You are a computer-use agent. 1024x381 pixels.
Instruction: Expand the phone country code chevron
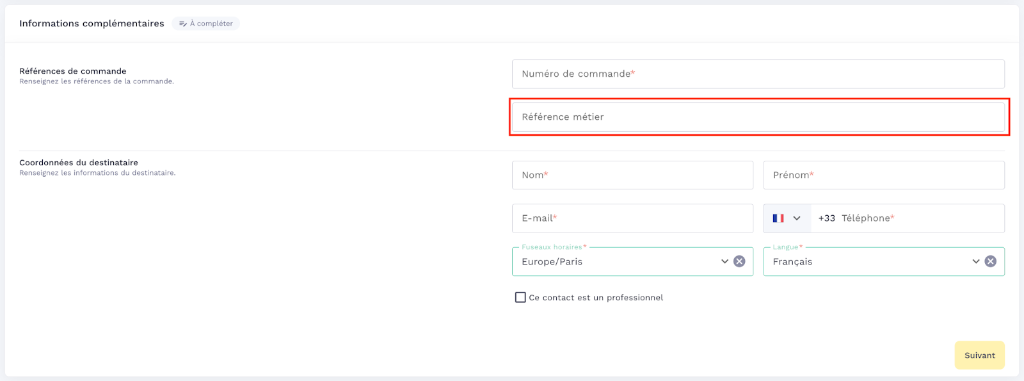tap(797, 218)
